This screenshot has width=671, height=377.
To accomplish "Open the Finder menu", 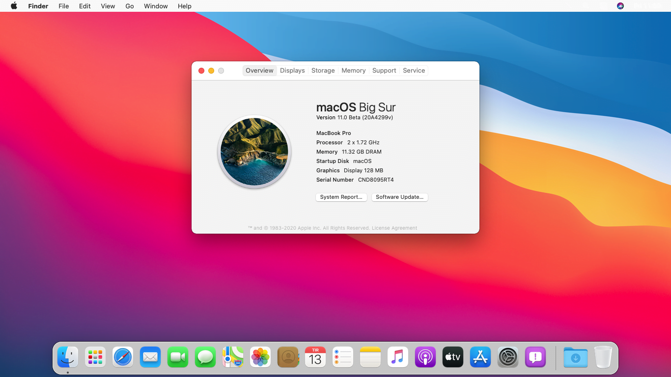I will click(x=38, y=6).
